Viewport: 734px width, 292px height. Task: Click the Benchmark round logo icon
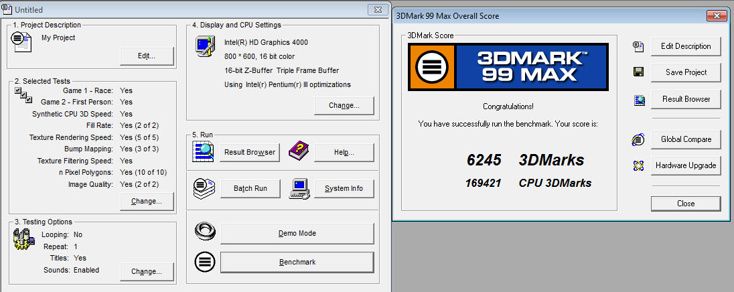(x=204, y=262)
